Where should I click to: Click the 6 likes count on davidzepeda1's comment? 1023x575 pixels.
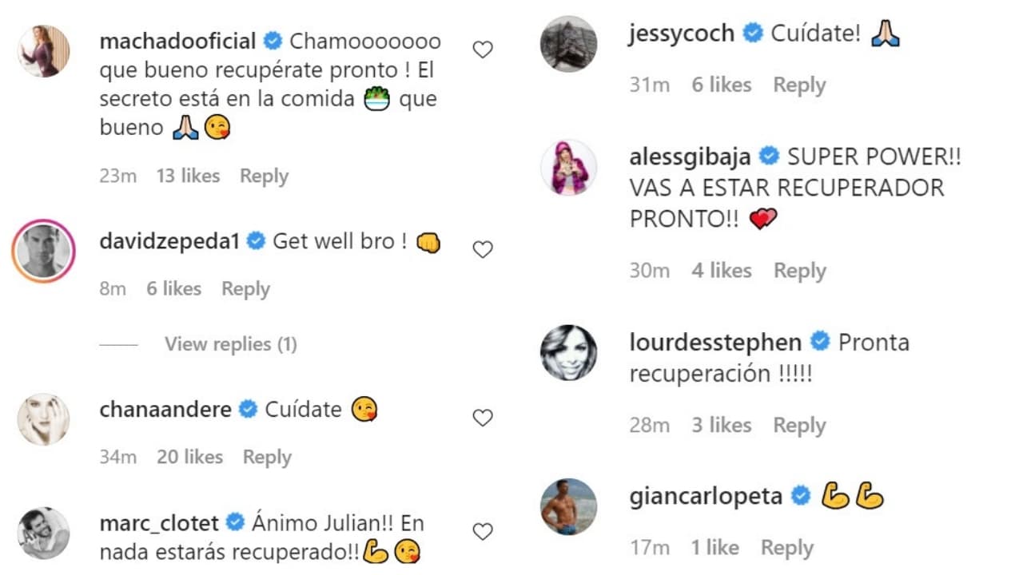(173, 288)
